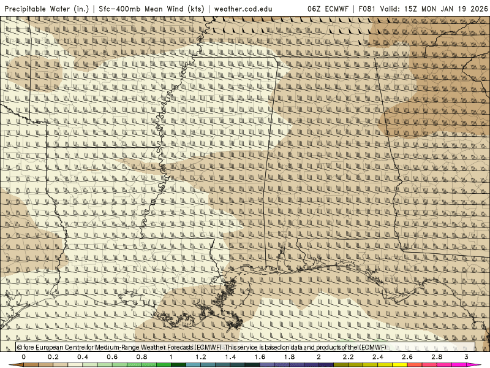Click the '2' label on the color scale
The image size is (490, 368).
coord(318,357)
